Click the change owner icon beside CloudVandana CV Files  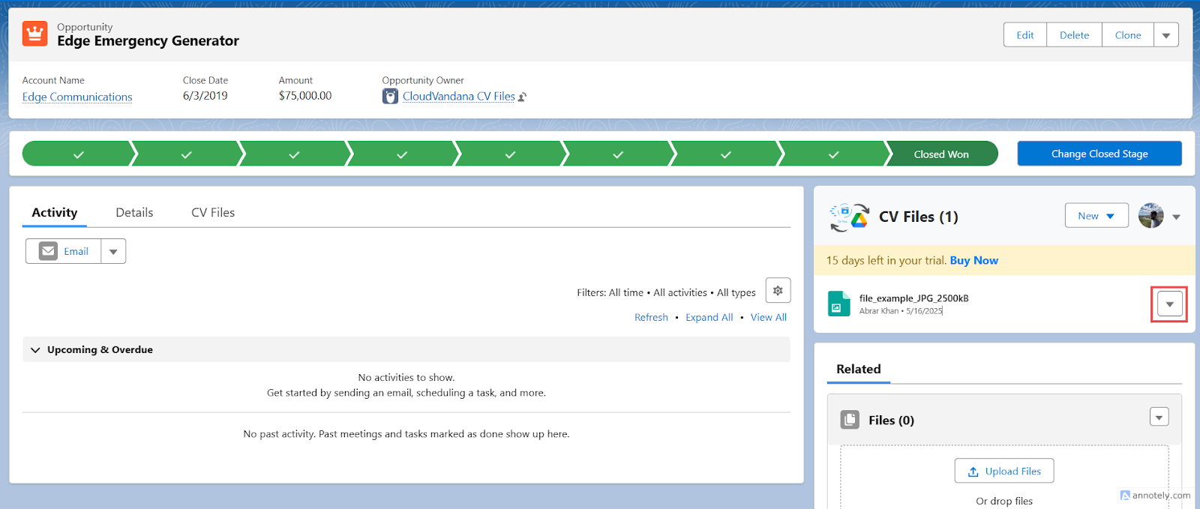click(523, 97)
